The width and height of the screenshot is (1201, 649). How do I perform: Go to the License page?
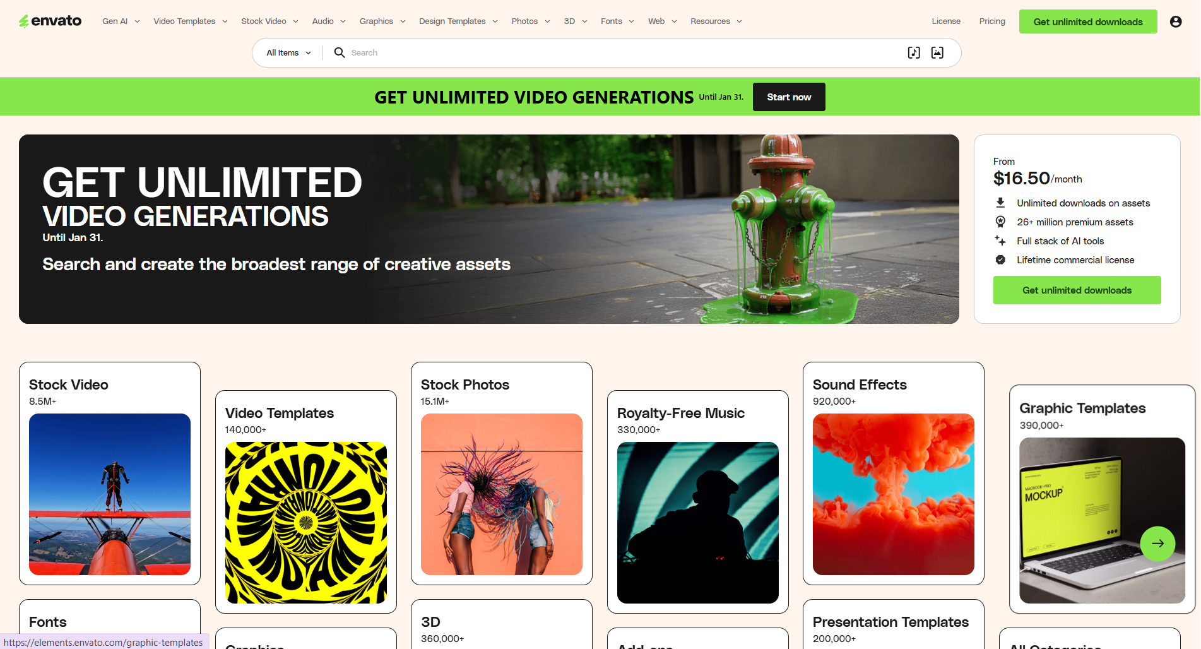tap(945, 21)
